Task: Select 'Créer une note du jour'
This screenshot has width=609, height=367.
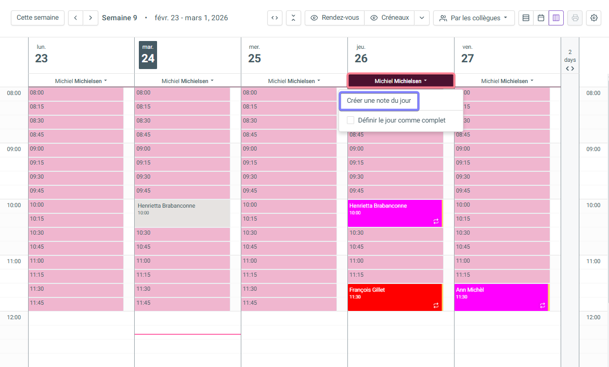Action: 379,101
